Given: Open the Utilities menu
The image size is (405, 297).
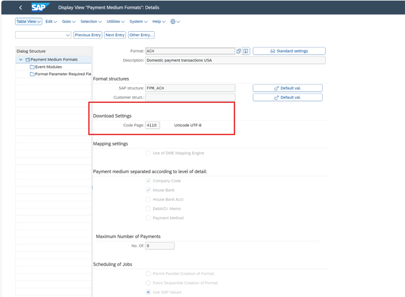Looking at the screenshot, I should coord(115,22).
